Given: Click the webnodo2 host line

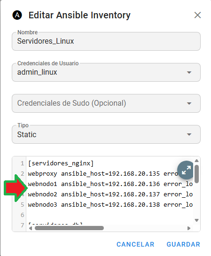Looking at the screenshot, I should 110,194.
